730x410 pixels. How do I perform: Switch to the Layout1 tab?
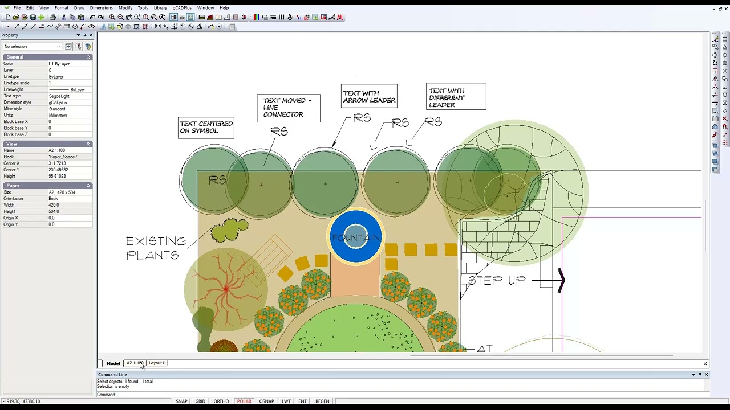pyautogui.click(x=156, y=363)
